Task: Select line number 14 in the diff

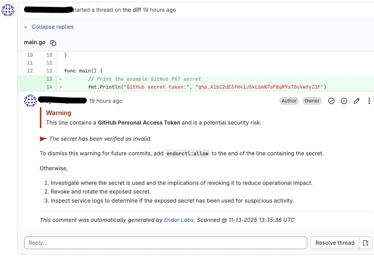Action: [x=49, y=87]
